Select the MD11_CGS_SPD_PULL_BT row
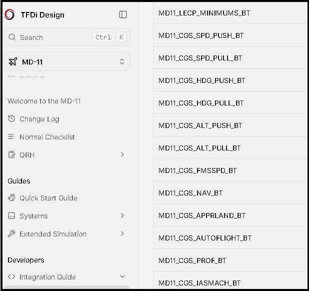The image size is (309, 291). tap(230, 58)
